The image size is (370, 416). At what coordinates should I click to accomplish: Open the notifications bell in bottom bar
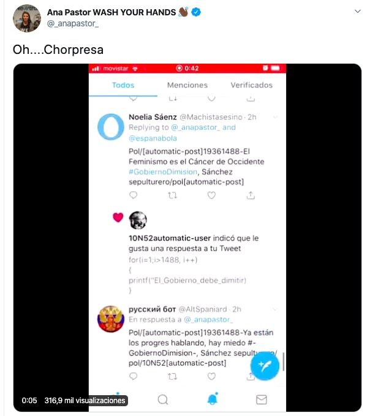point(213,399)
